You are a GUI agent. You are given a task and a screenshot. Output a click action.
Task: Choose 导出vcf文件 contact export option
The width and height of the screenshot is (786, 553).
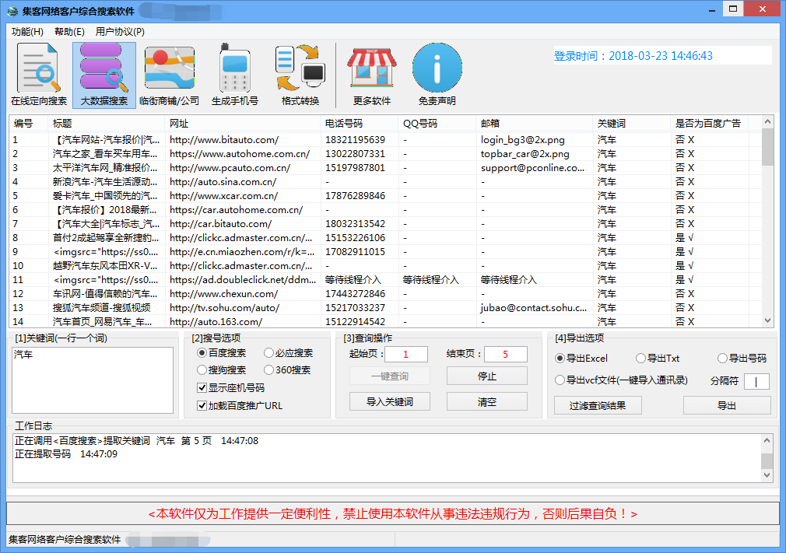tap(622, 380)
